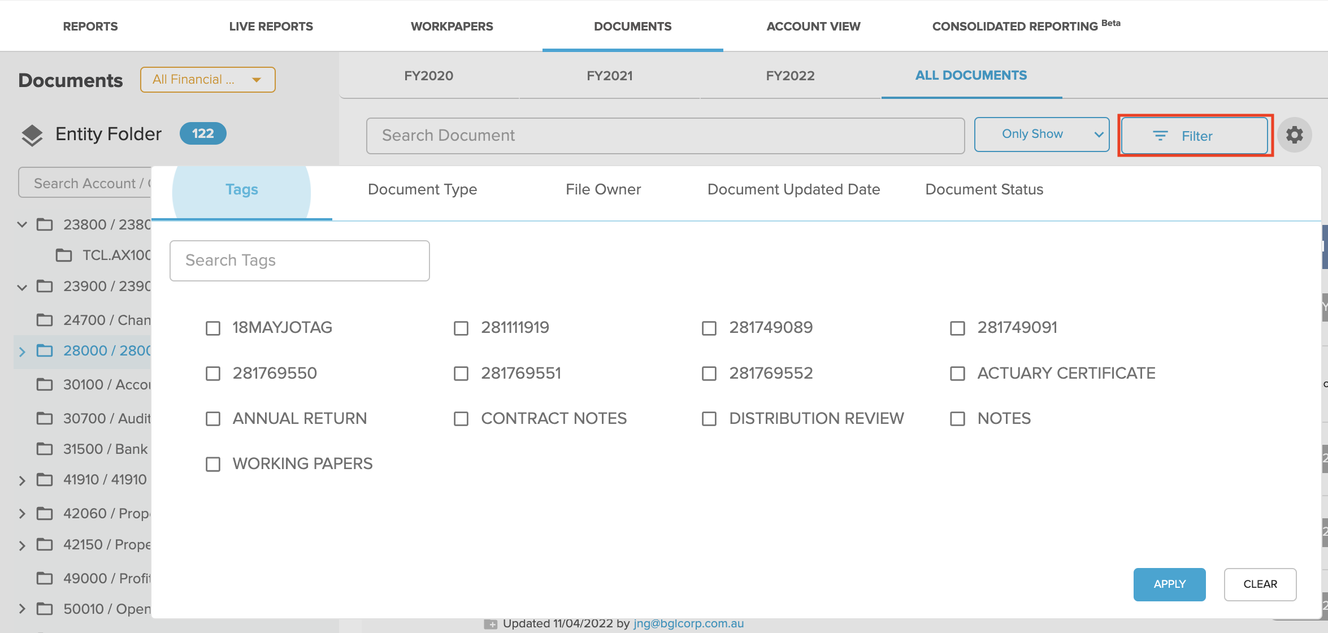1328x633 pixels.
Task: Click the folder icon for 23900
Action: [x=45, y=286]
